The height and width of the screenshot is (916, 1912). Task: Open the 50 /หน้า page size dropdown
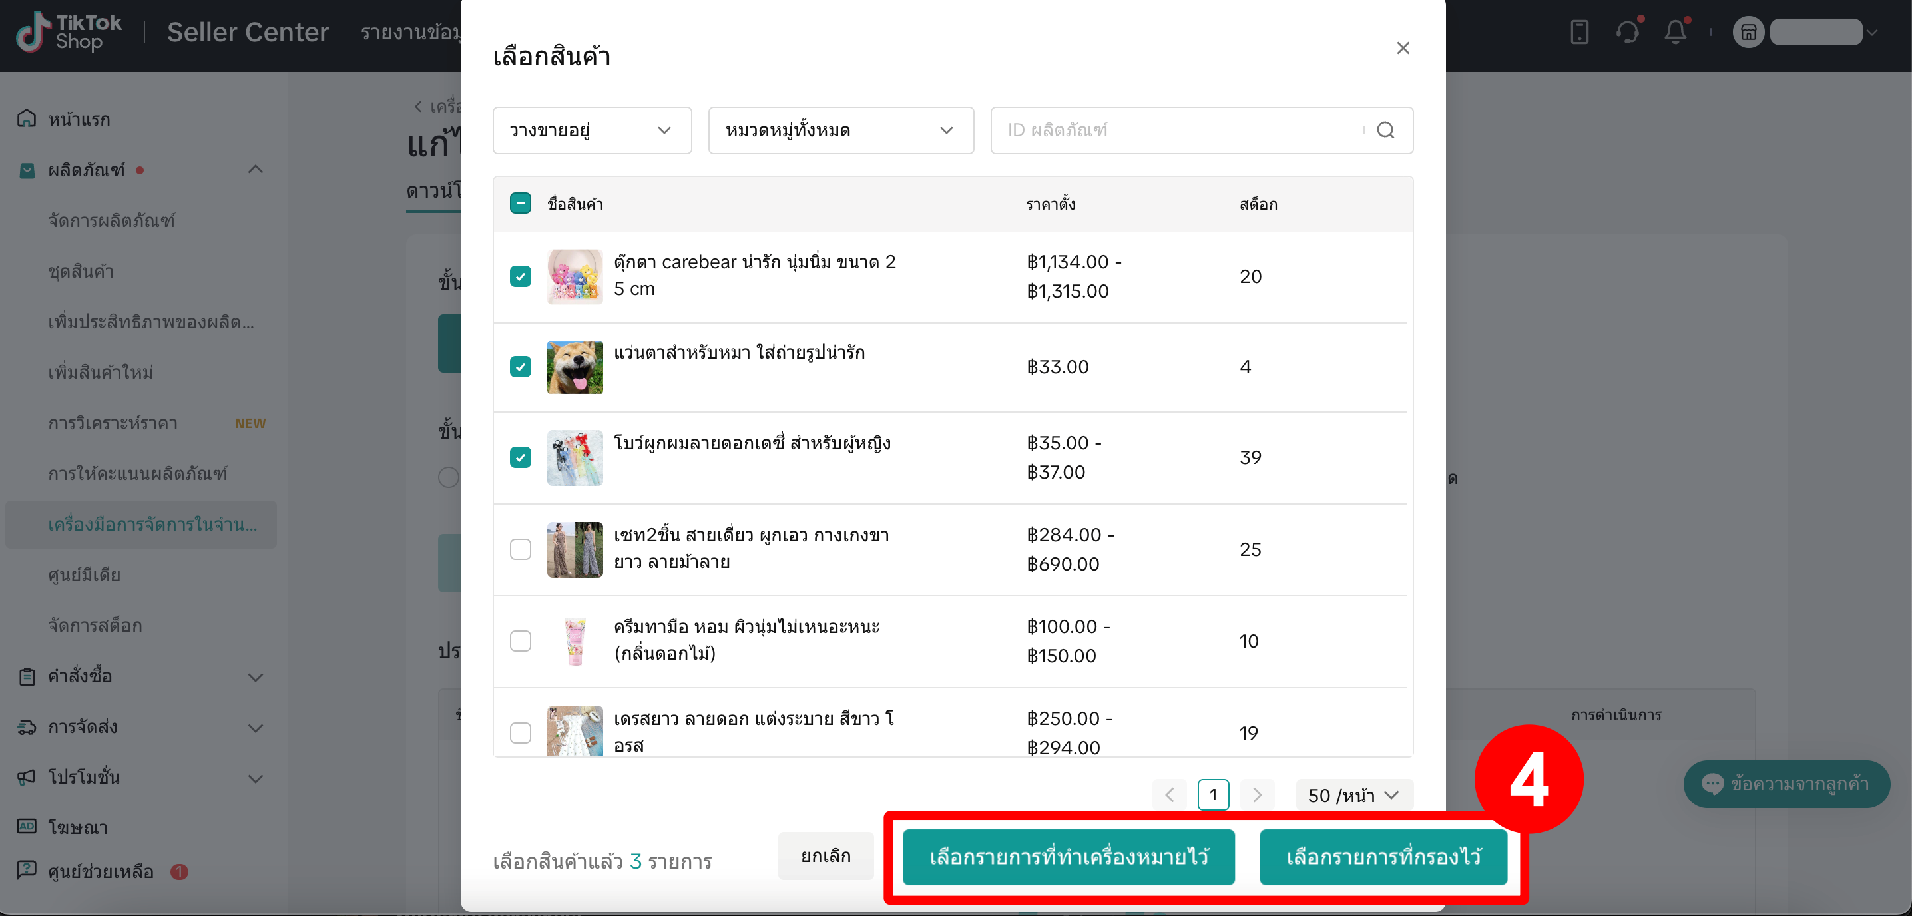[x=1353, y=795]
